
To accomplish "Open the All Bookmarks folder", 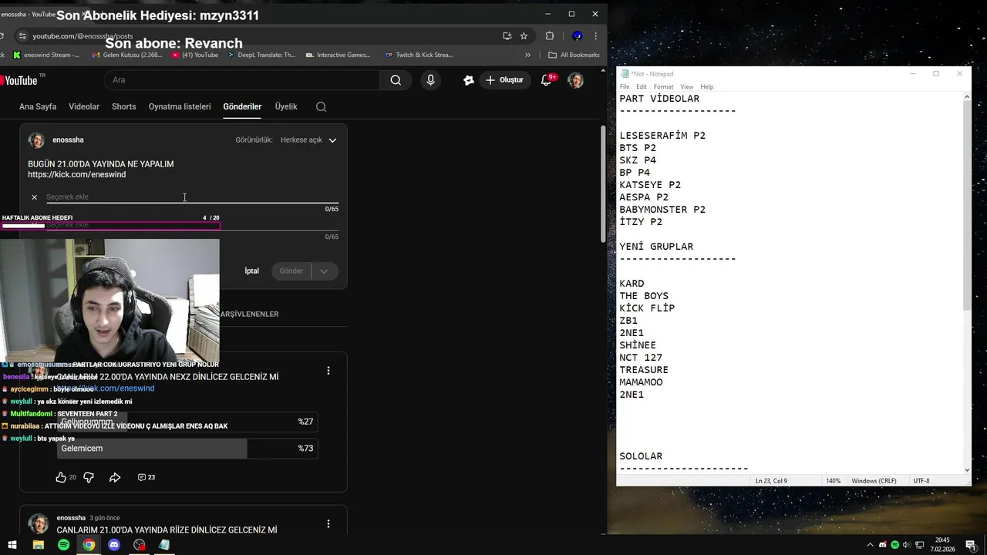I will click(x=574, y=55).
